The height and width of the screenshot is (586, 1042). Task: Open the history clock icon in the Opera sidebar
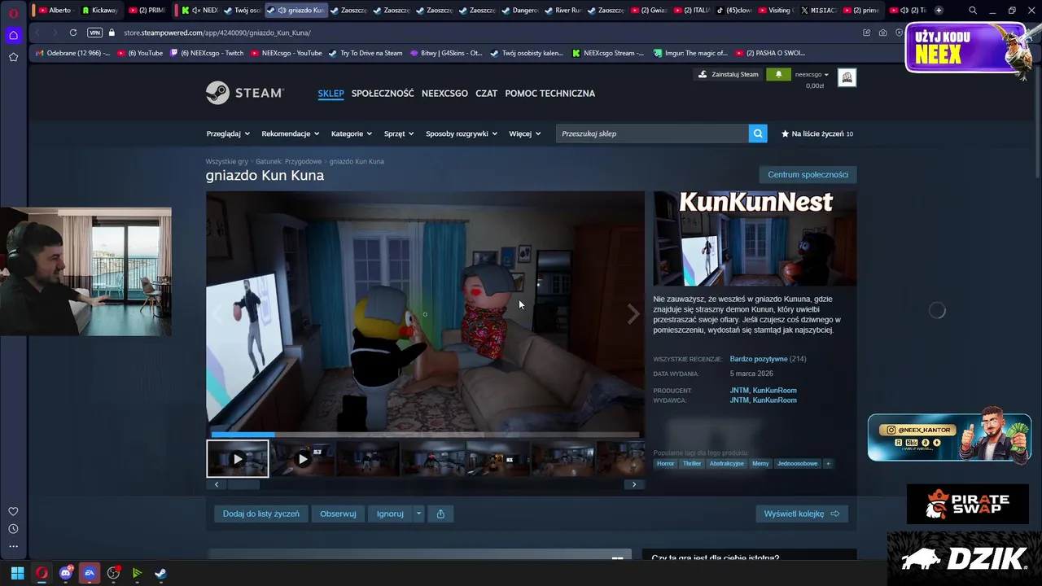13,529
